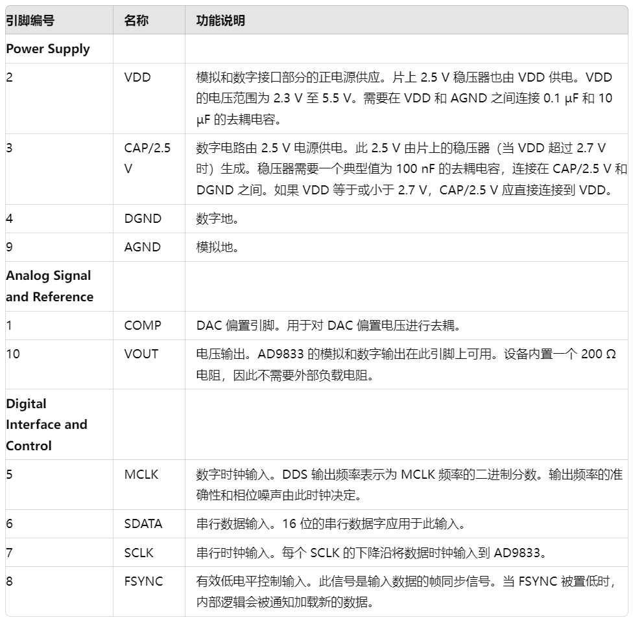Click the 电压输出 description text
Screen dimensions: 633x620
406,365
